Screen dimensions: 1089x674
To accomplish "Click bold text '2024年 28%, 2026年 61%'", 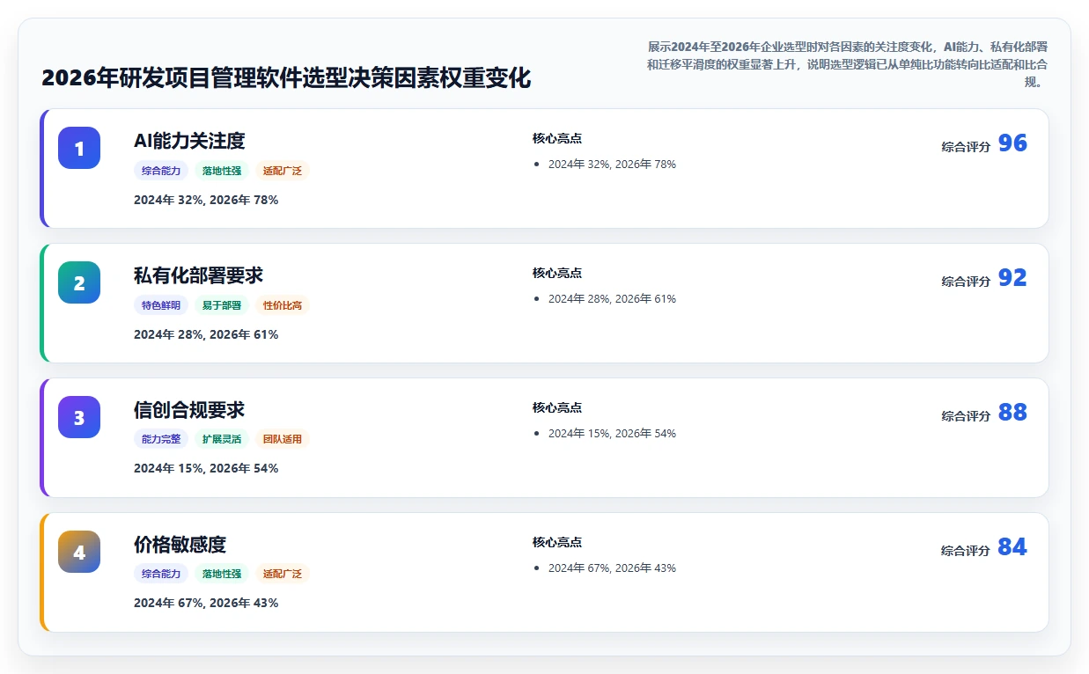I will point(206,334).
